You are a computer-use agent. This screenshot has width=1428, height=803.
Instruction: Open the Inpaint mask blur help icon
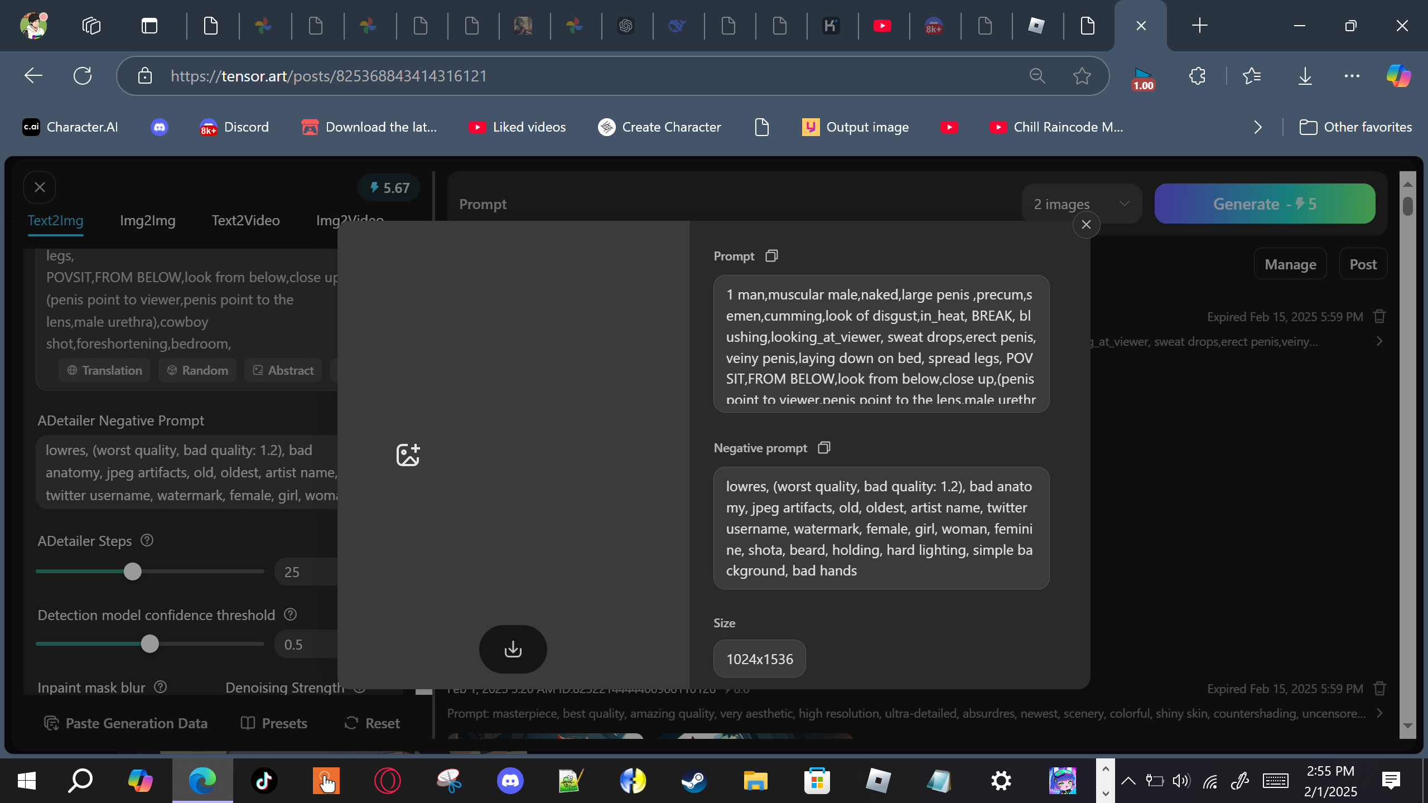click(x=161, y=687)
